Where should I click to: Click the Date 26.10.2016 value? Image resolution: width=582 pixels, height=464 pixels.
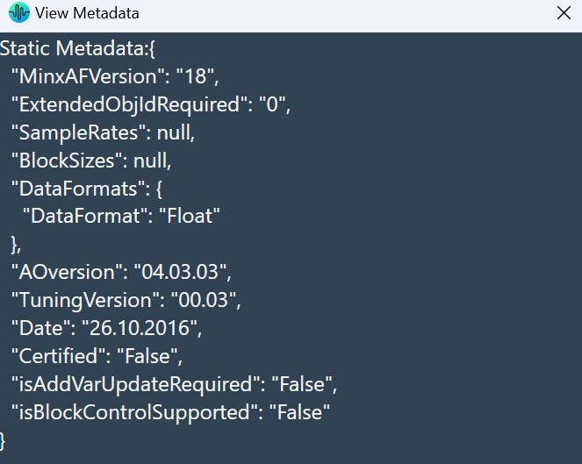tap(141, 328)
